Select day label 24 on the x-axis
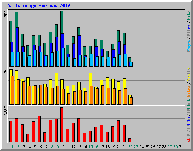The width and height of the screenshot is (193, 151). 141,147
